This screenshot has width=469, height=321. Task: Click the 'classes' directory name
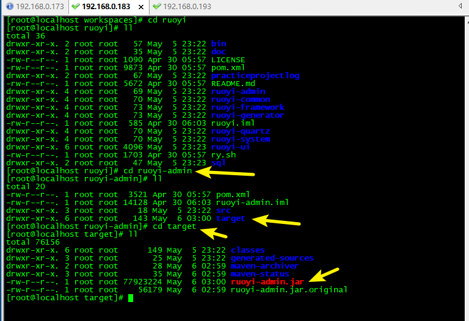coord(248,250)
